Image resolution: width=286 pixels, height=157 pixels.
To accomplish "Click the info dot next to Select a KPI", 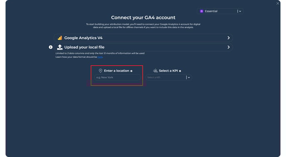I will point(180,71).
